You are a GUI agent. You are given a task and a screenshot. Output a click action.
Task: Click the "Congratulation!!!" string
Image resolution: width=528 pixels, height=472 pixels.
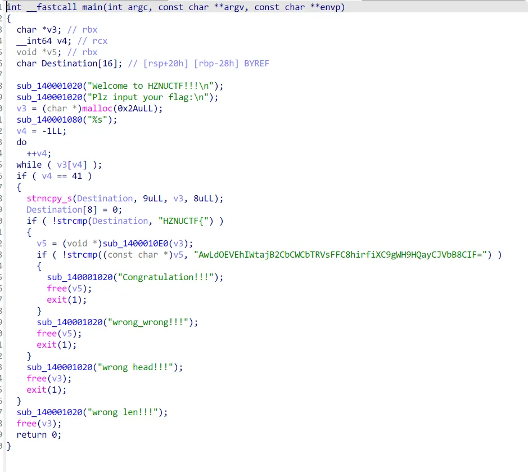166,277
